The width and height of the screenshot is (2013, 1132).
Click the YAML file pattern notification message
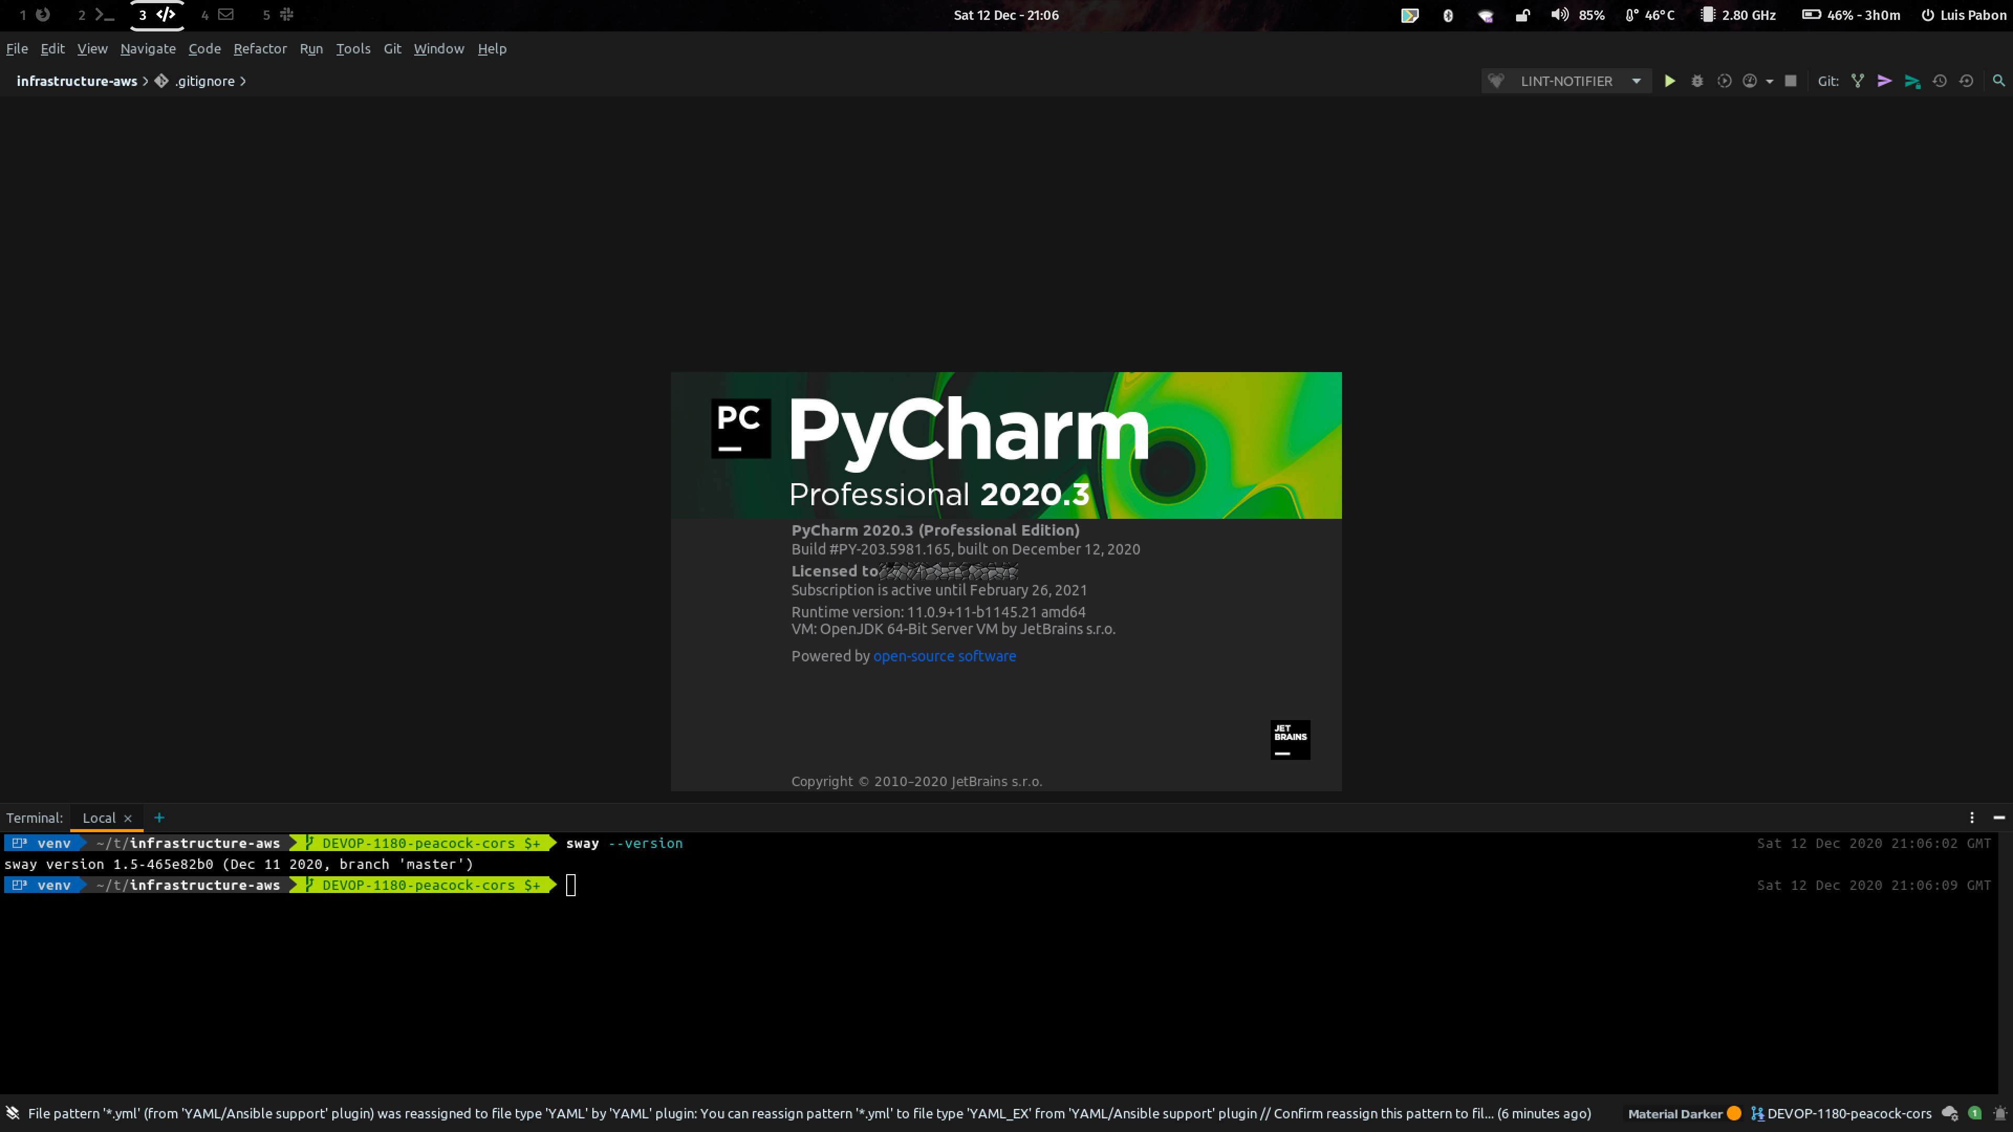pos(809,1113)
